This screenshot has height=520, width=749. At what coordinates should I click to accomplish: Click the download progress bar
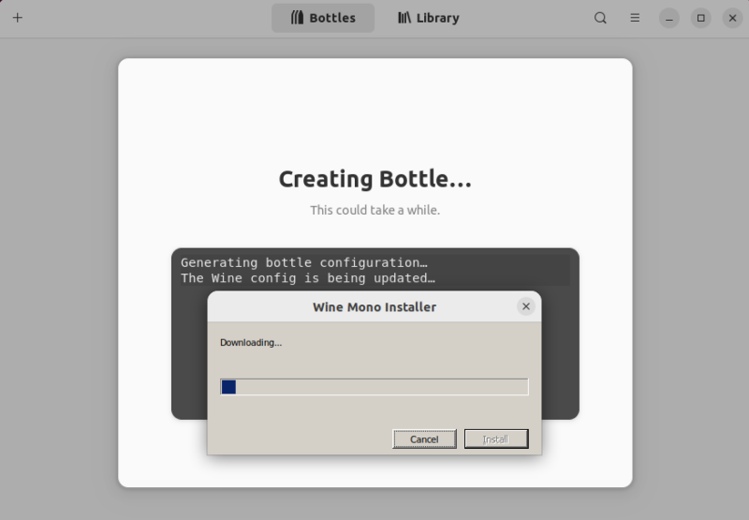(374, 387)
